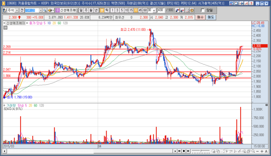Select the 월 monthly chart toggle
Viewport: 271px width, 156px height.
tap(91, 10)
